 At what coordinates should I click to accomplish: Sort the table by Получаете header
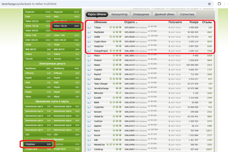(175, 22)
